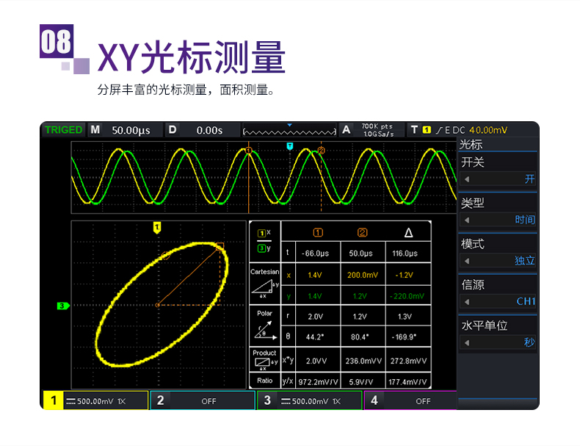The height and width of the screenshot is (446, 580).
Task: Click the Ratio row label
Action: (265, 381)
